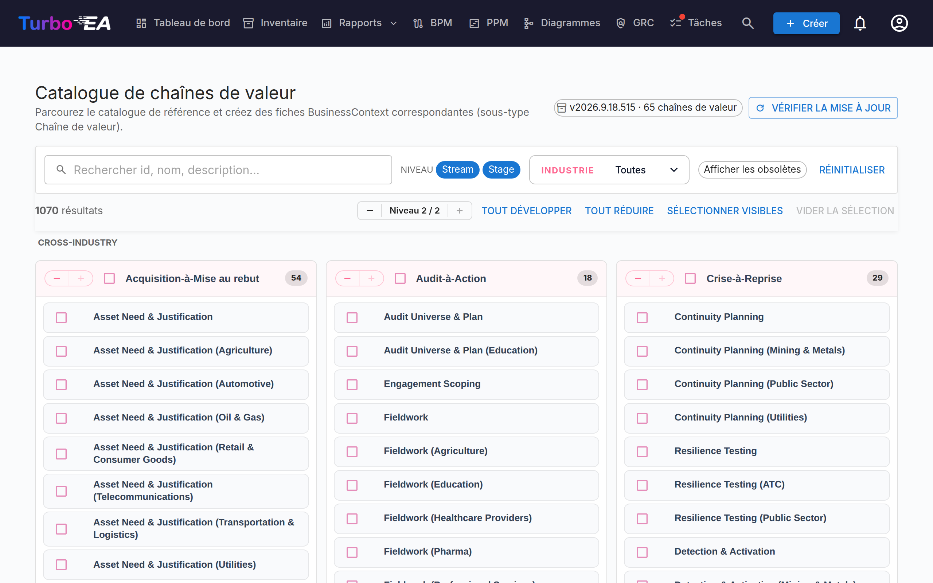The width and height of the screenshot is (933, 583).
Task: Click the PPM icon
Action: [x=474, y=23]
